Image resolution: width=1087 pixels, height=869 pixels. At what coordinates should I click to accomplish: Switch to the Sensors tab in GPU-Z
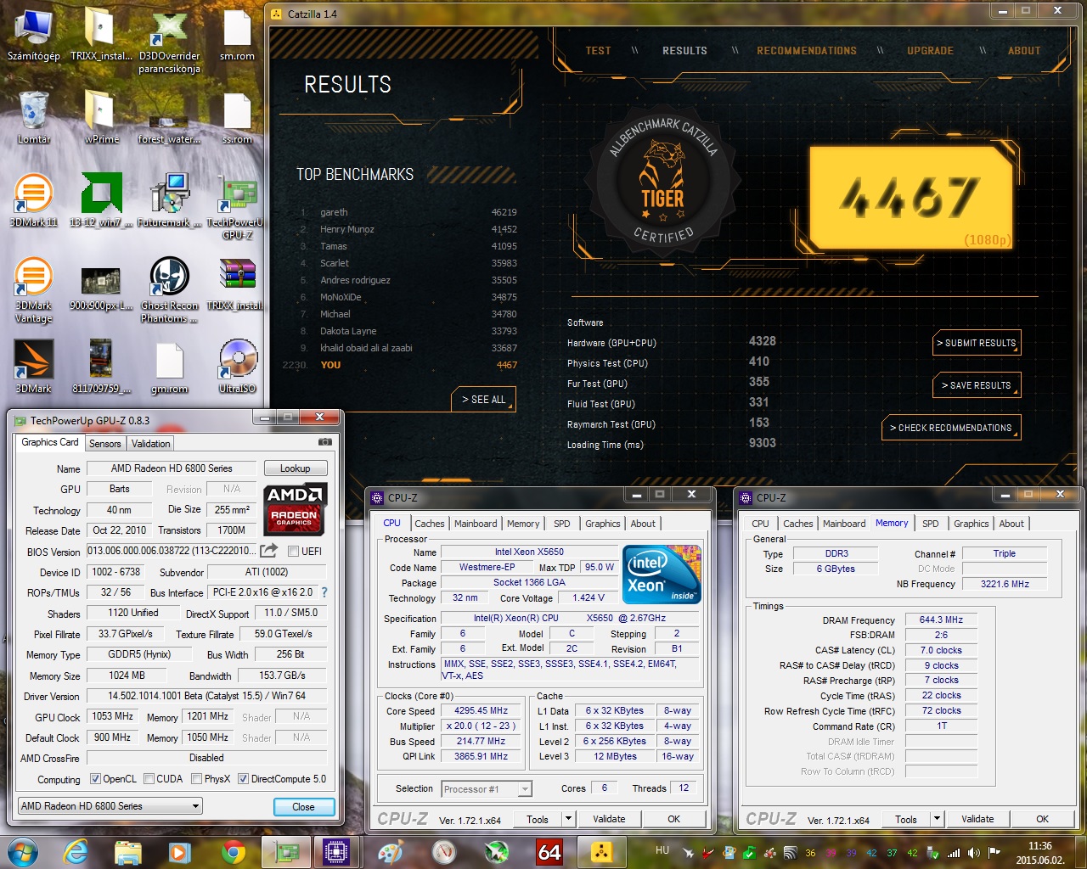(x=105, y=444)
